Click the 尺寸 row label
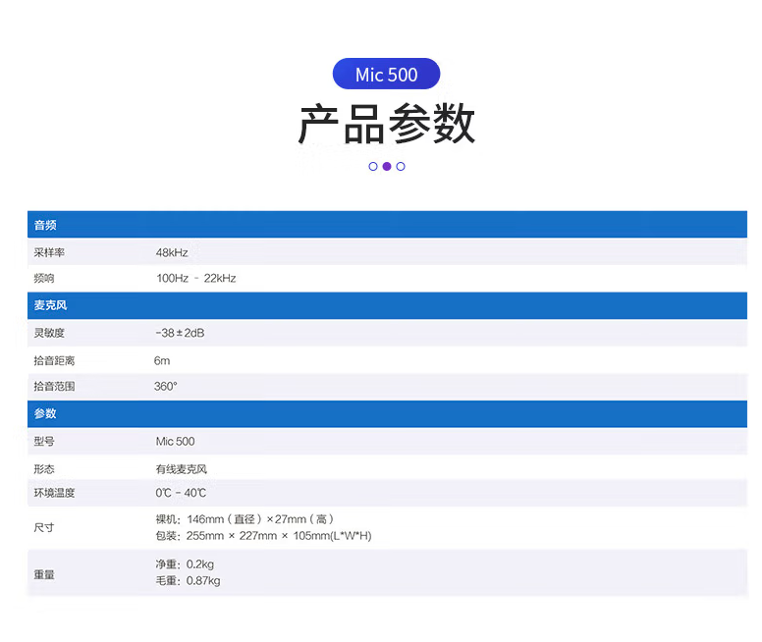This screenshot has height=642, width=762. pos(44,527)
